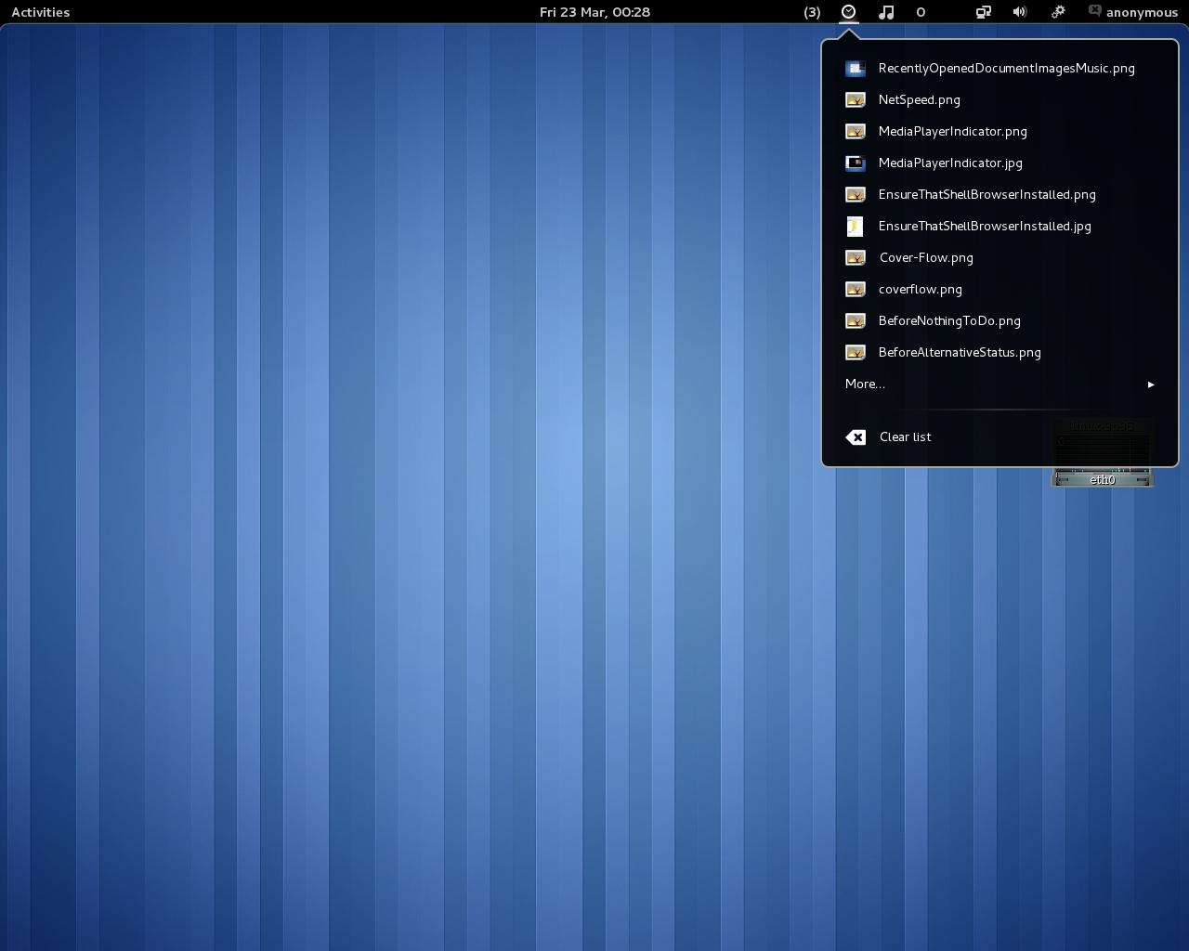Open RecentlyOpenedDocumentImagesMusic.png from the list

[x=1000, y=69]
